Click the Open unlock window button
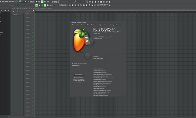This screenshot has width=196, height=118. (x=79, y=74)
